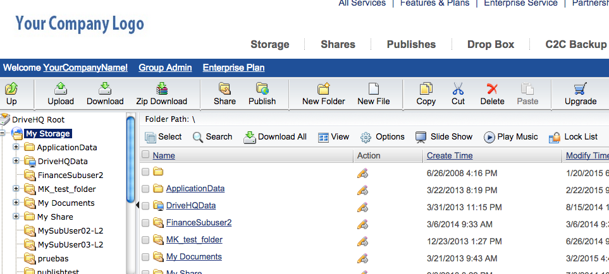
Task: Open the Drop Box tab
Action: 490,45
